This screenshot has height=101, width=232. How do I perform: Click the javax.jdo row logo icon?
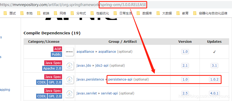pos(69,66)
